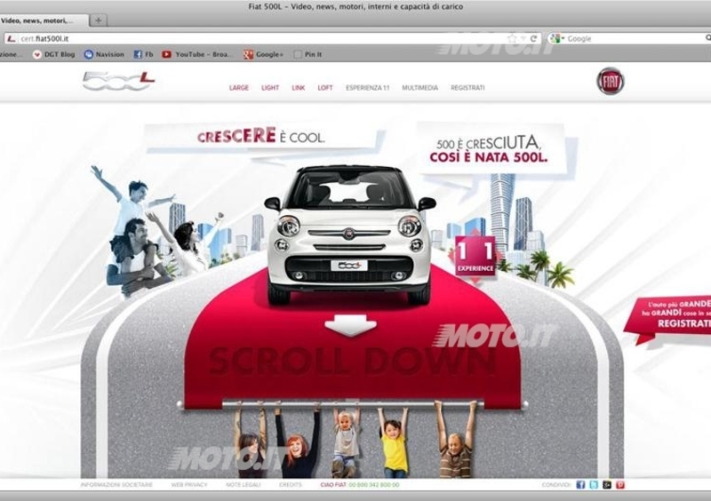This screenshot has height=501, width=711.
Task: Share the page on Pinterest
Action: (x=620, y=484)
